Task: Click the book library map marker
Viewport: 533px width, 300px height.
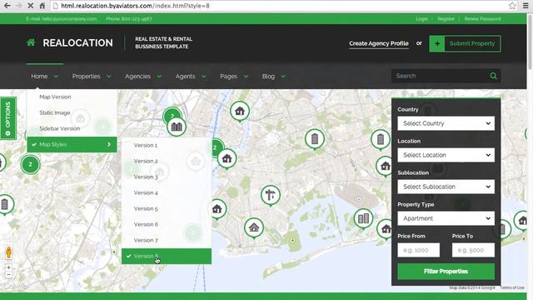Action: point(177,127)
